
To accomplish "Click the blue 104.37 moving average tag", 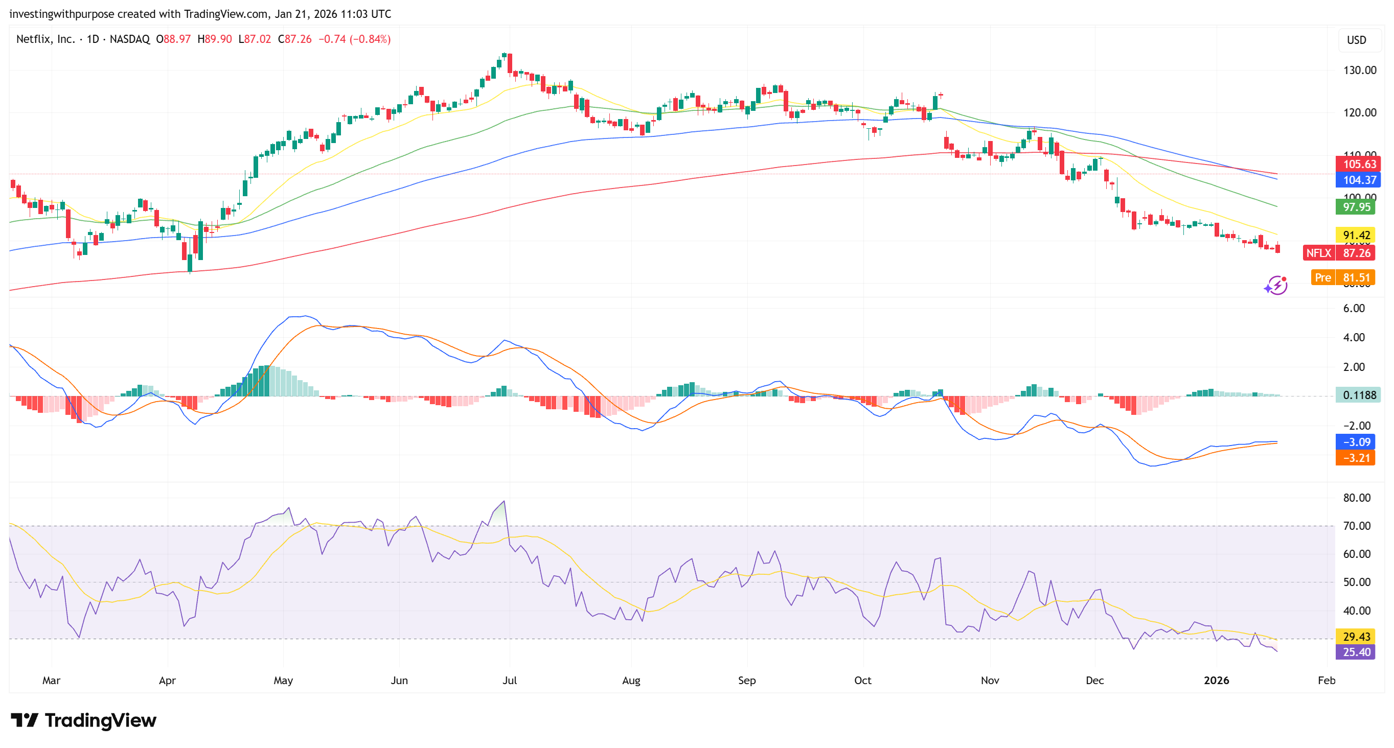I will [x=1358, y=179].
